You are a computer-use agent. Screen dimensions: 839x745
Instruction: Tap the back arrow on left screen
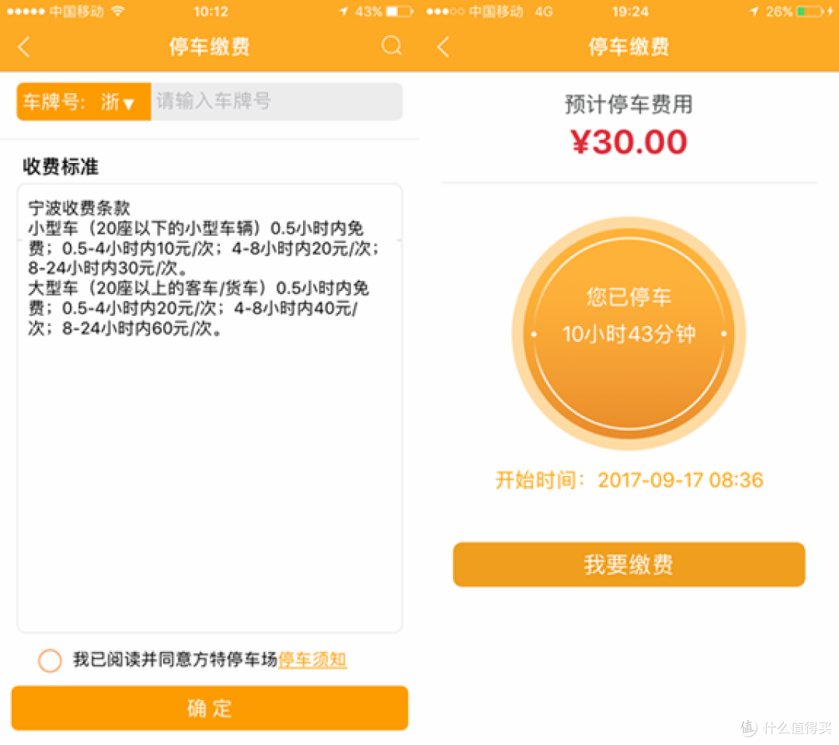23,47
